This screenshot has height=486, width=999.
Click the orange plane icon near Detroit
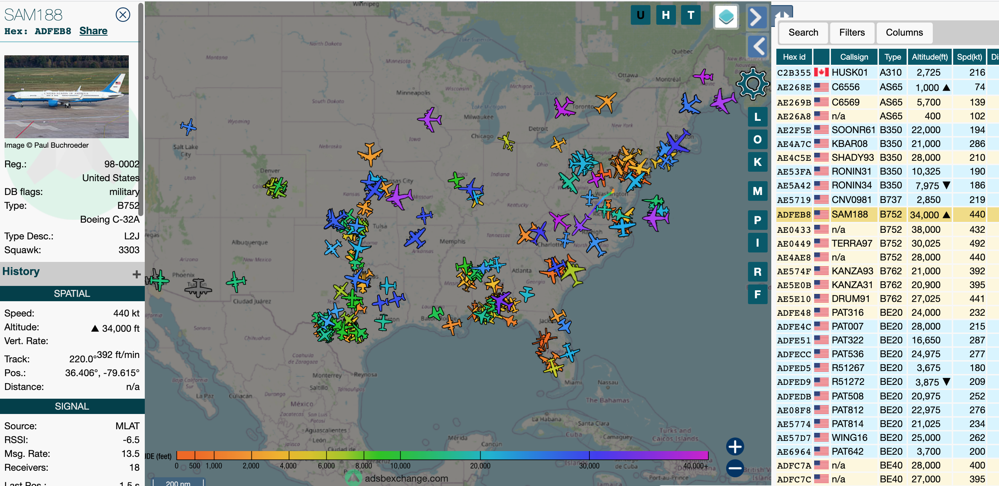coord(558,144)
